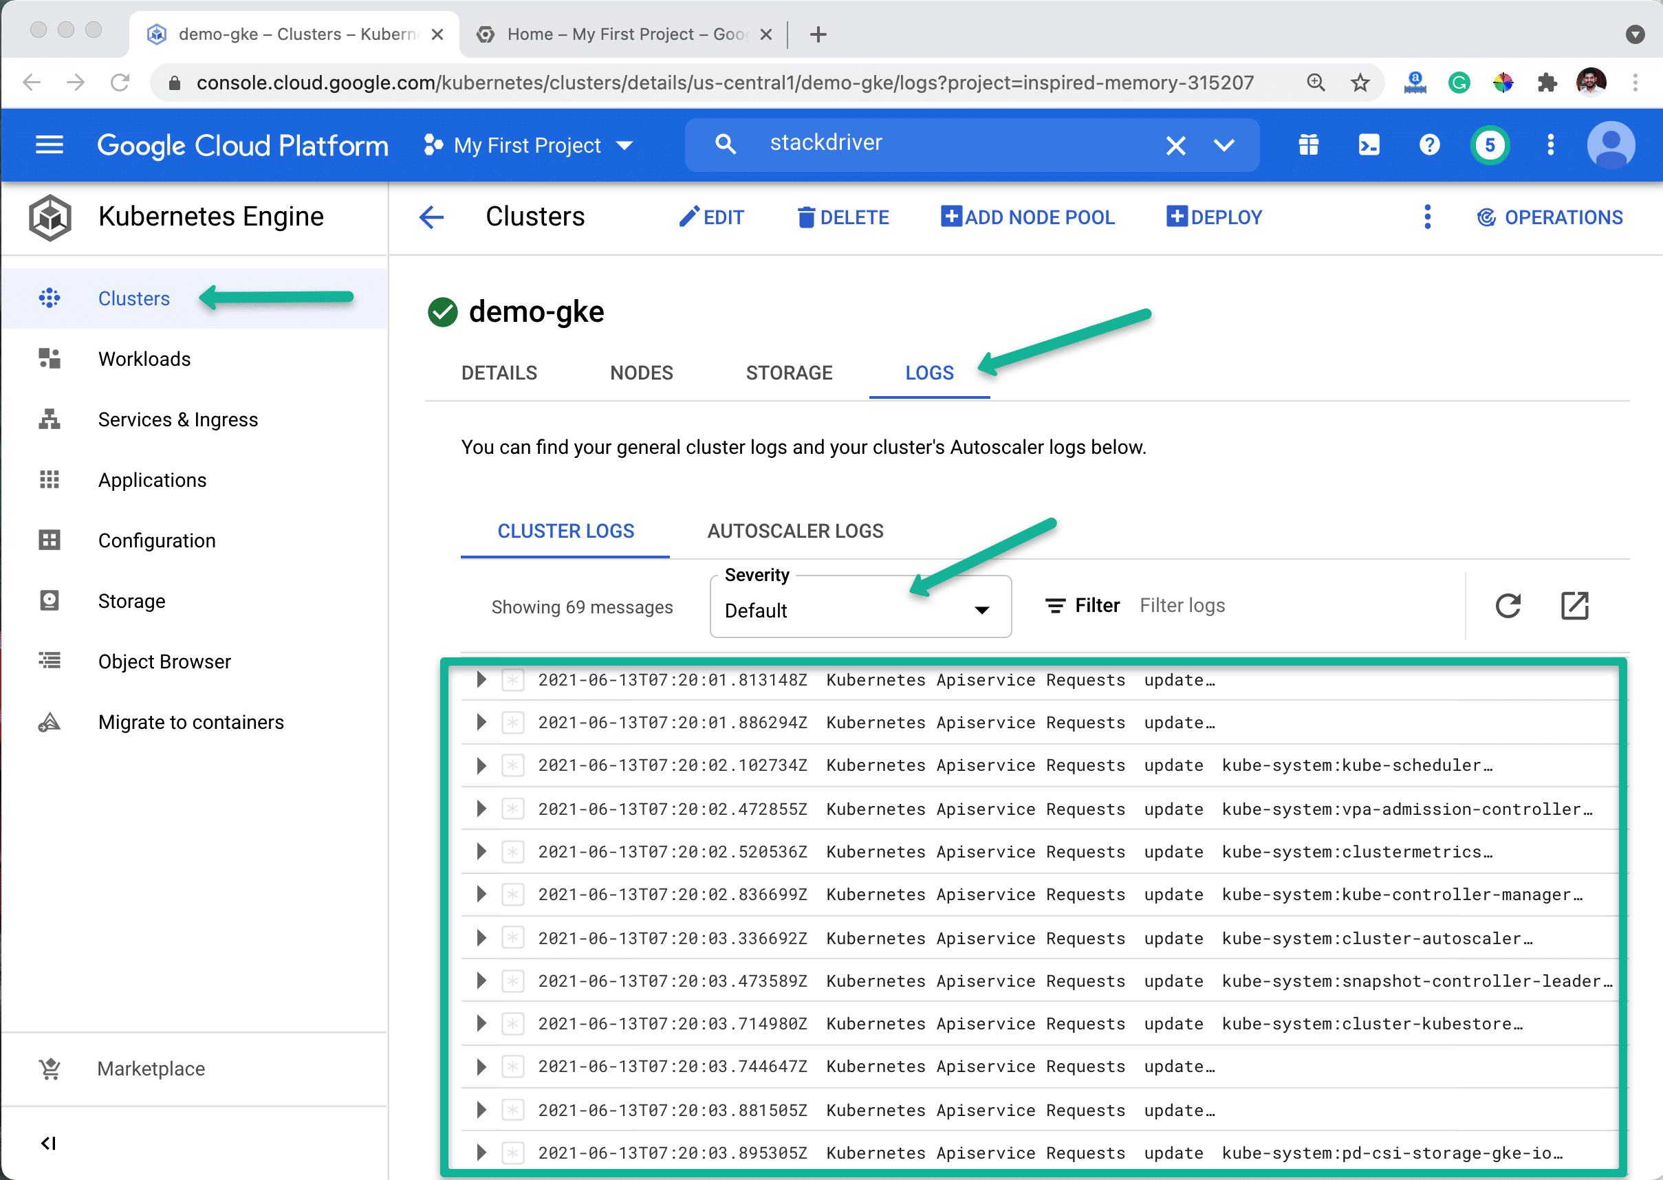Click ADD NODE POOL
The image size is (1663, 1180).
[1027, 217]
